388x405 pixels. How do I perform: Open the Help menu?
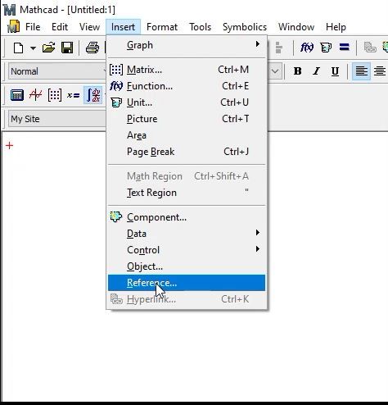(336, 27)
